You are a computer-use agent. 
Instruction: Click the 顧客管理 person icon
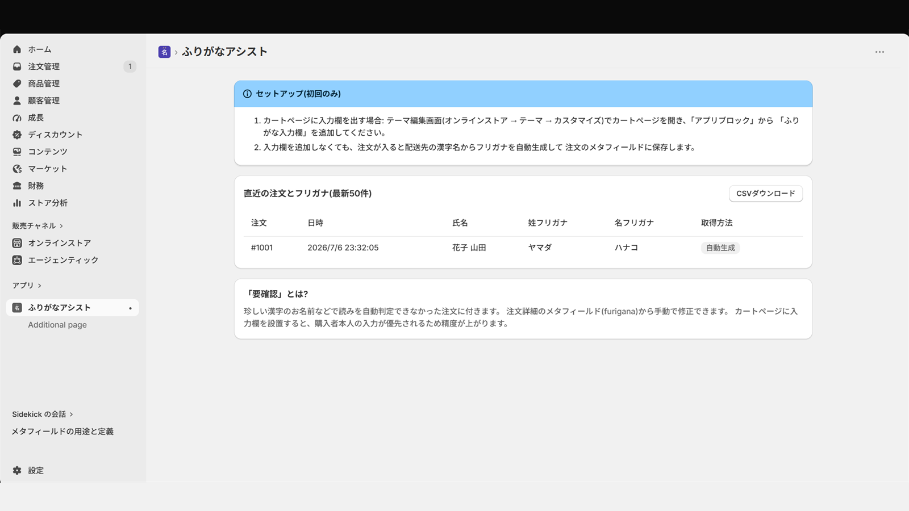coord(17,100)
